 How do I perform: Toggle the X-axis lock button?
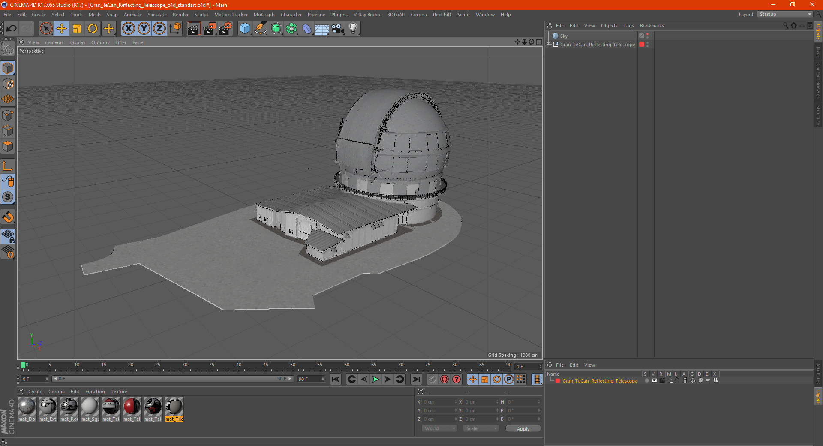click(128, 29)
